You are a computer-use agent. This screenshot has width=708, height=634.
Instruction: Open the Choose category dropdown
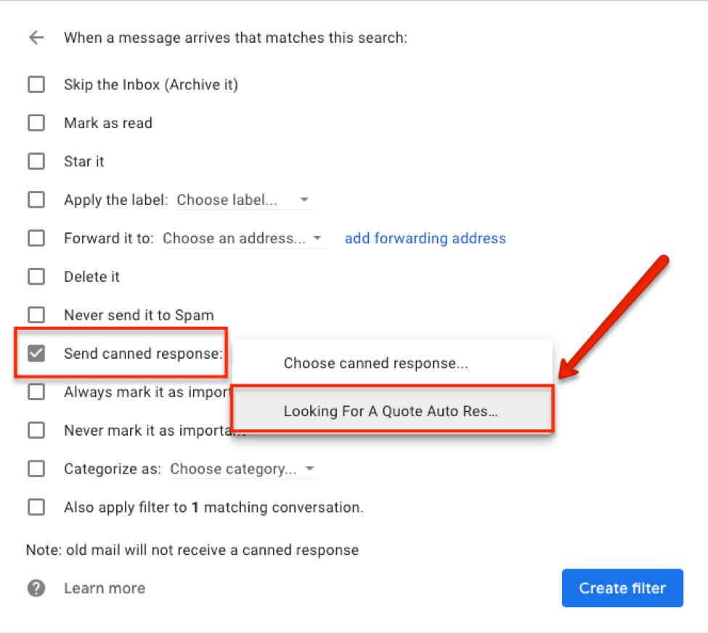click(x=243, y=469)
